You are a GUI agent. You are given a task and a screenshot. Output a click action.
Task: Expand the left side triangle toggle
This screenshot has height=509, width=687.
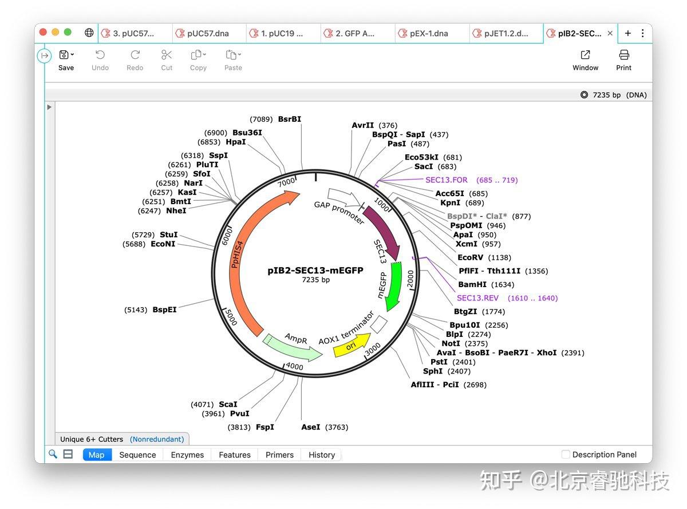tap(49, 107)
